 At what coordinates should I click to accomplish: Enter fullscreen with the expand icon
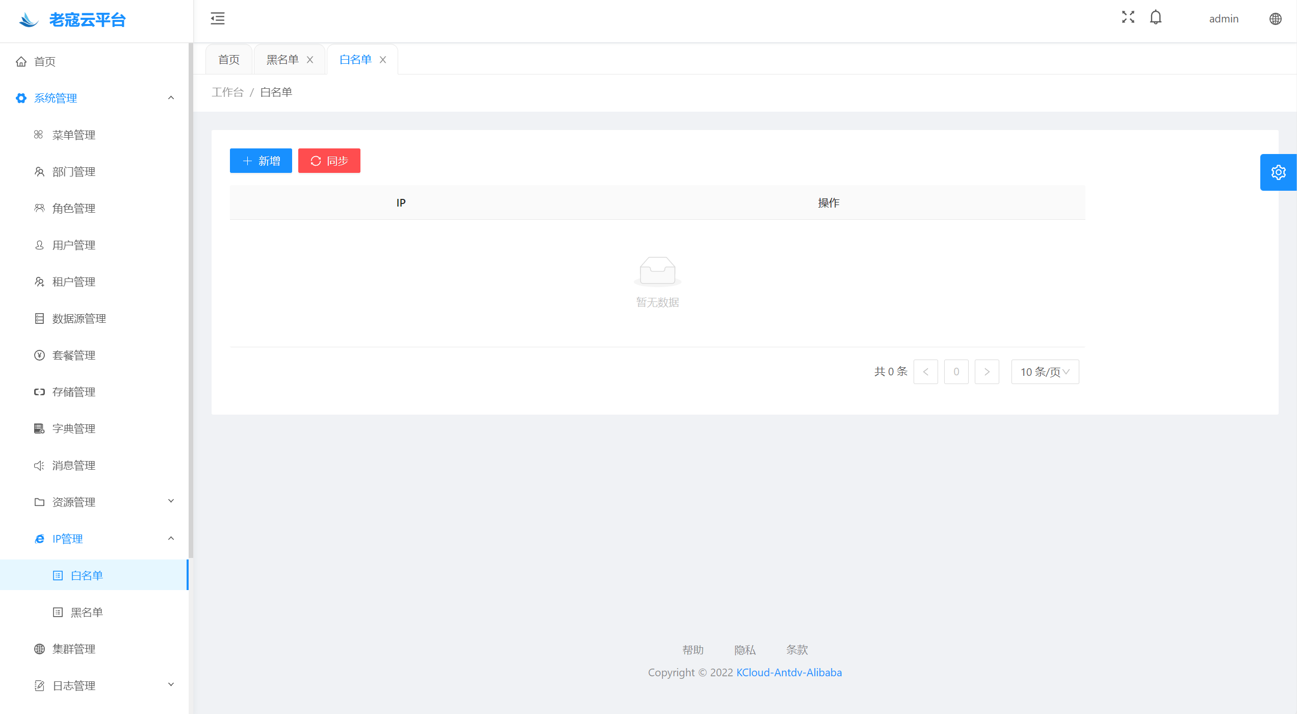click(x=1128, y=17)
